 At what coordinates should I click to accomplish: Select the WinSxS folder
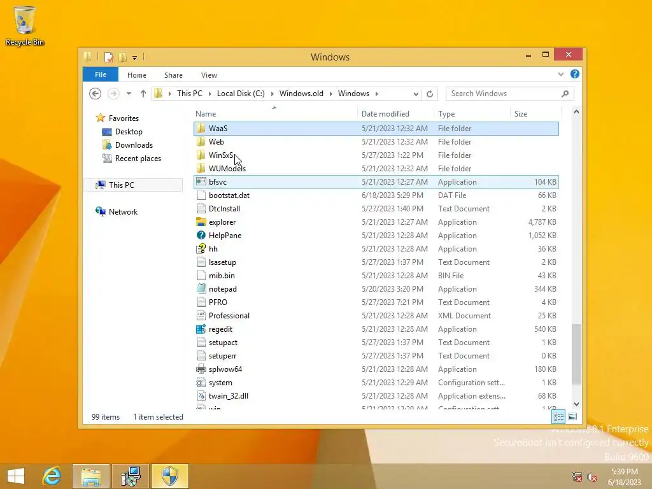376,155
